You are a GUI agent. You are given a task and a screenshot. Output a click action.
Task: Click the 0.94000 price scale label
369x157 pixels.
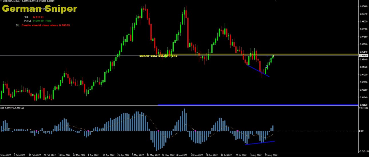coord(364,75)
